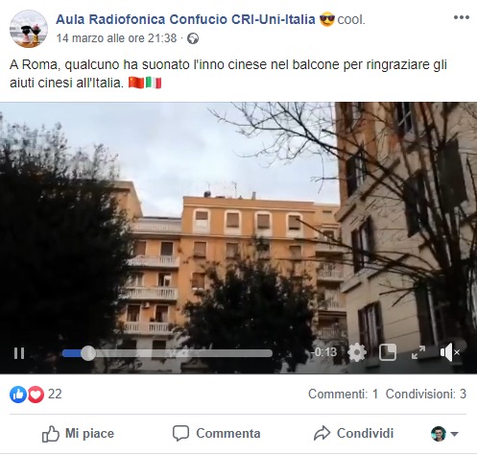Share the post with Condividi
The width and height of the screenshot is (477, 455).
point(353,434)
